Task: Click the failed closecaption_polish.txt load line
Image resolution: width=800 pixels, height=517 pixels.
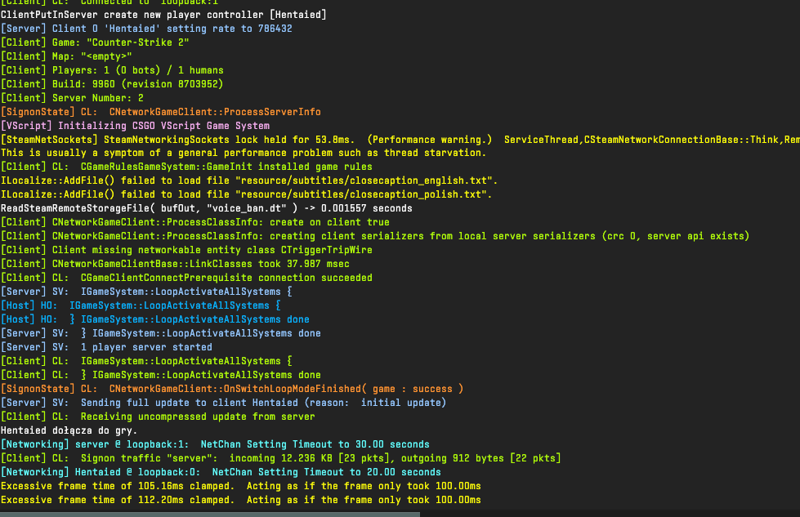Action: (x=247, y=194)
